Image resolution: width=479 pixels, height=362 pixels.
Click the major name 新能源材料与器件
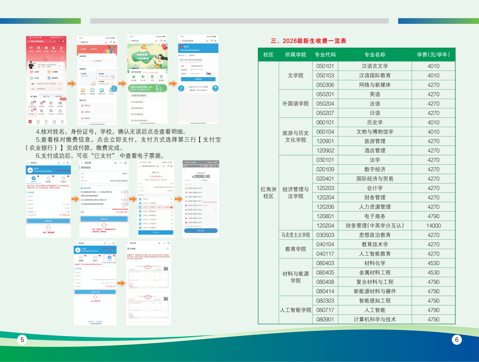[x=375, y=291]
